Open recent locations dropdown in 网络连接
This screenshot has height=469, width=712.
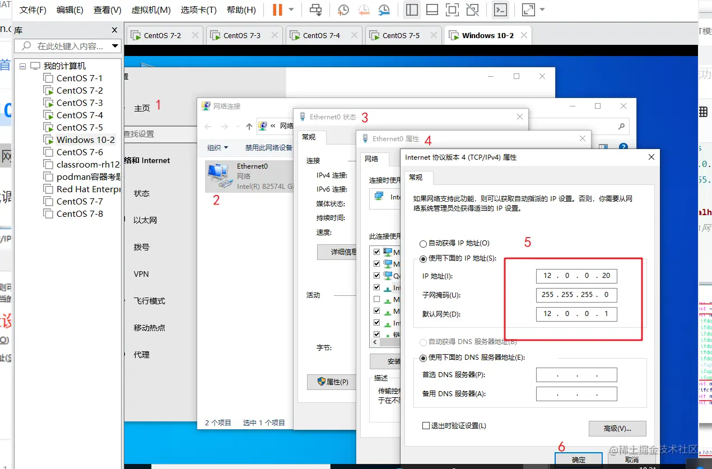click(x=238, y=127)
